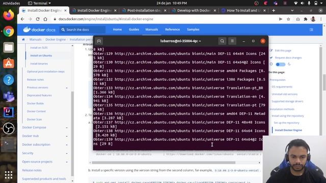Open the Help question mark app
Screen dimensions: 326x183
[9, 80]
